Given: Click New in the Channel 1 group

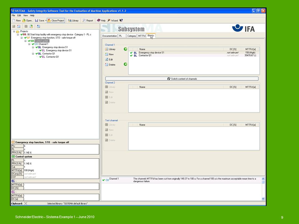Looking at the screenshot, I should pos(109,54).
